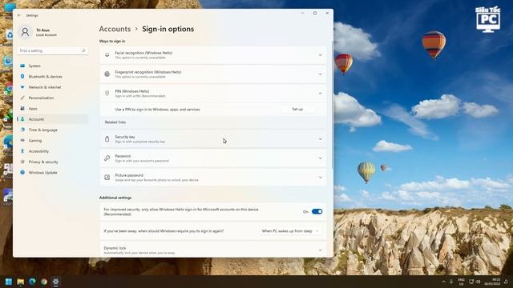Open the notification bell in system tray

(x=506, y=282)
